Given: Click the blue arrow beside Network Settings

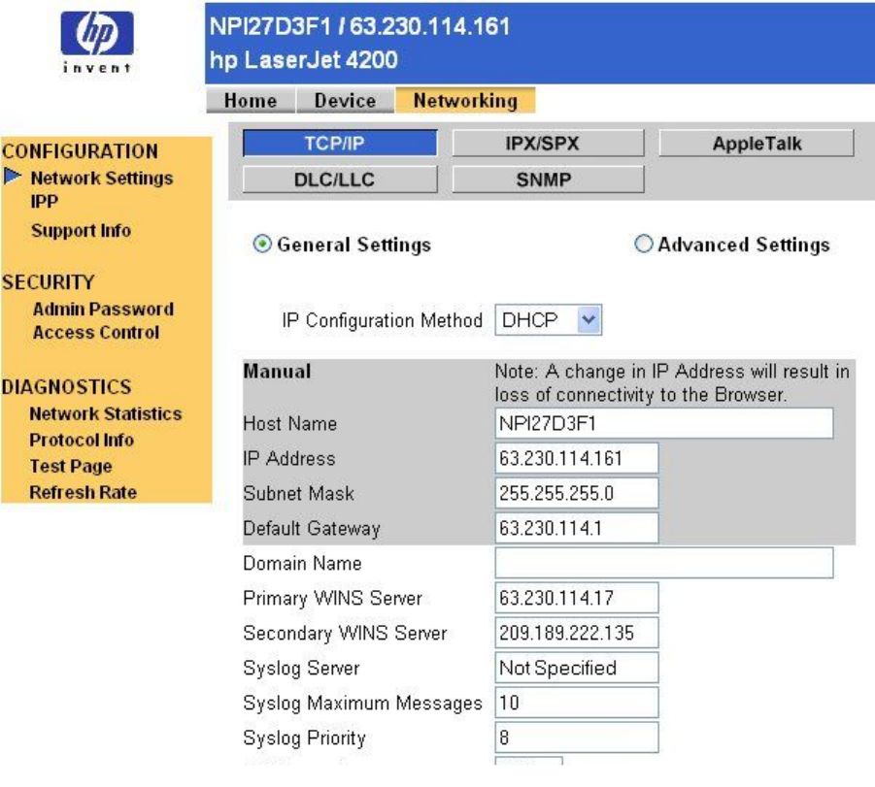Looking at the screenshot, I should [13, 177].
